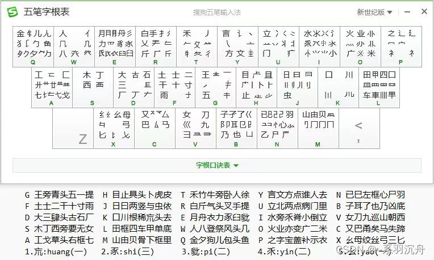This screenshot has height=260, width=434.
Task: Click the mnemonic line 已巳左框心尸羽
Action: (375, 195)
